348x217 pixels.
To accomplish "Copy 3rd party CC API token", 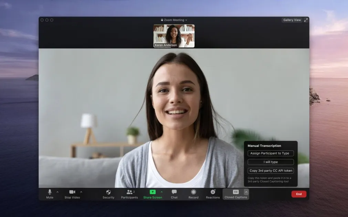I will (271, 171).
